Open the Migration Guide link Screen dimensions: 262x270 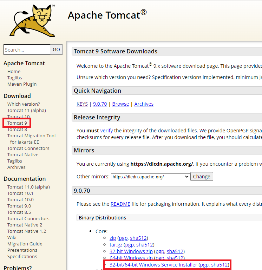pyautogui.click(x=25, y=244)
